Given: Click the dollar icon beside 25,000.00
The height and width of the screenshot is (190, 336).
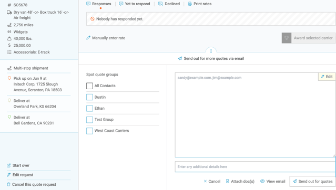Looking at the screenshot, I should tap(9, 45).
